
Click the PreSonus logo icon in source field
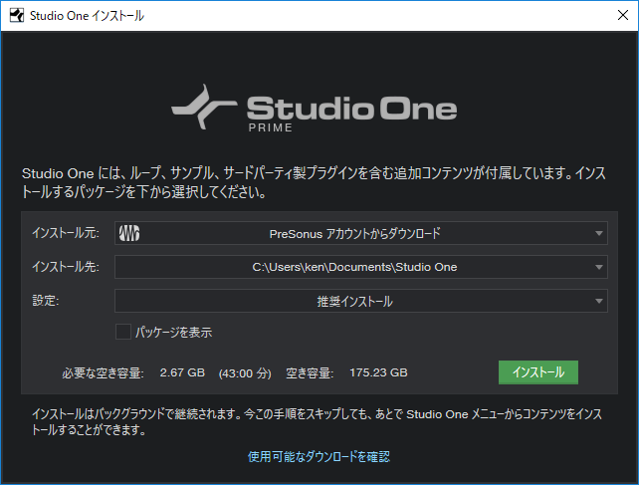point(129,233)
